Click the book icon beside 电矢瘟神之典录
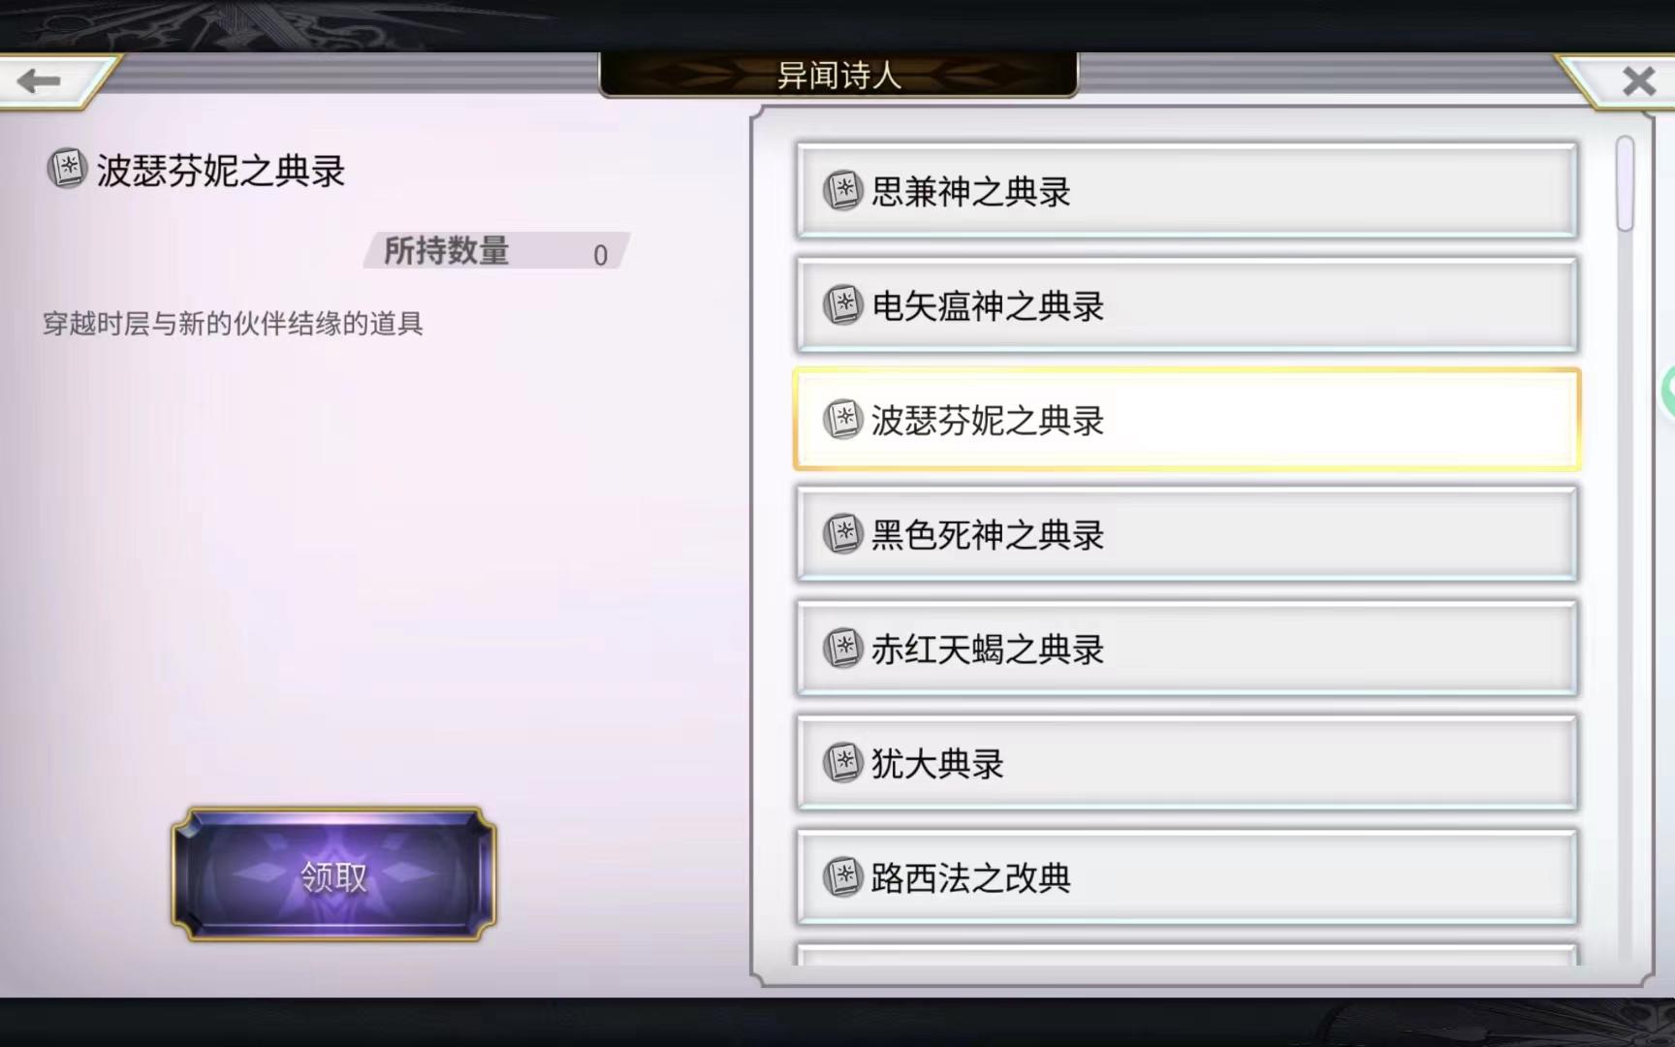 tap(842, 305)
